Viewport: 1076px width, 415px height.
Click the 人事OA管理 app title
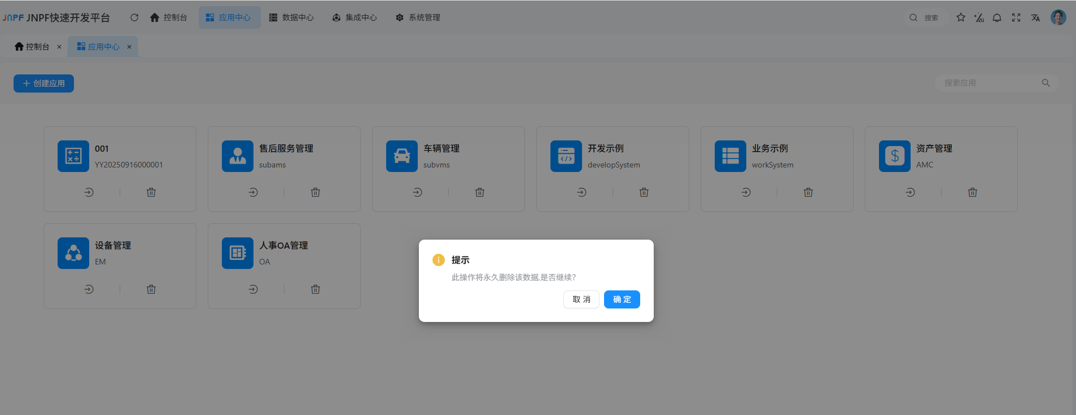click(283, 245)
